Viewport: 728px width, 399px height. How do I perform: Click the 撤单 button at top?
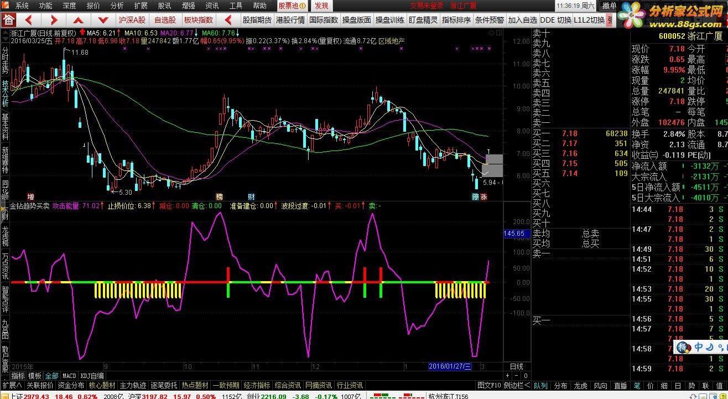609,6
